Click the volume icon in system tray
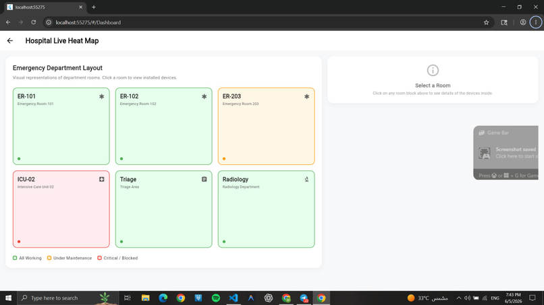Viewport: 544px width, 305px height. [x=467, y=298]
